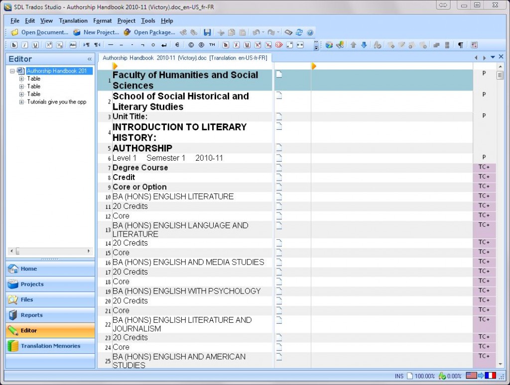The image size is (510, 385).
Task: Open the toolbar options overflow dropdown
Action: coord(316,46)
